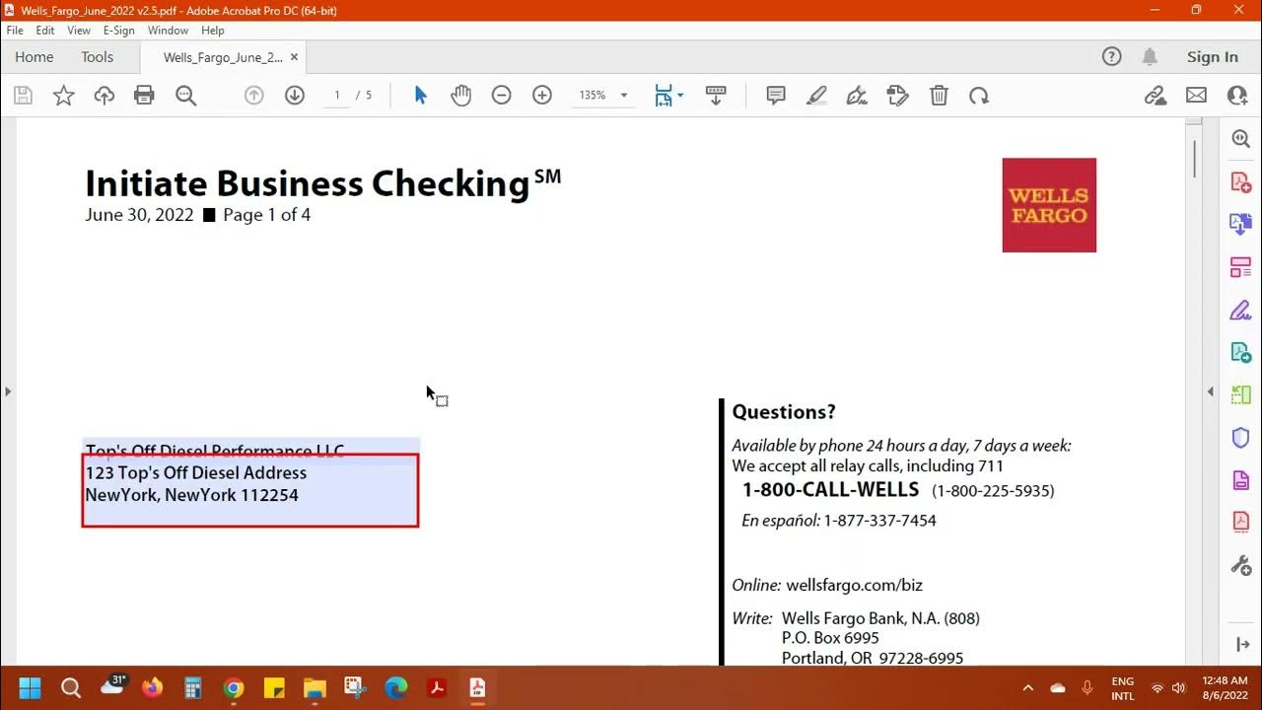The image size is (1262, 710).
Task: Click the Rotate page icon
Action: tap(978, 96)
